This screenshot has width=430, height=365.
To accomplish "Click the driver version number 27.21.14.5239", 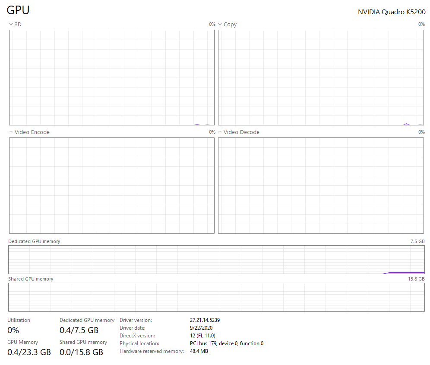I will point(205,320).
